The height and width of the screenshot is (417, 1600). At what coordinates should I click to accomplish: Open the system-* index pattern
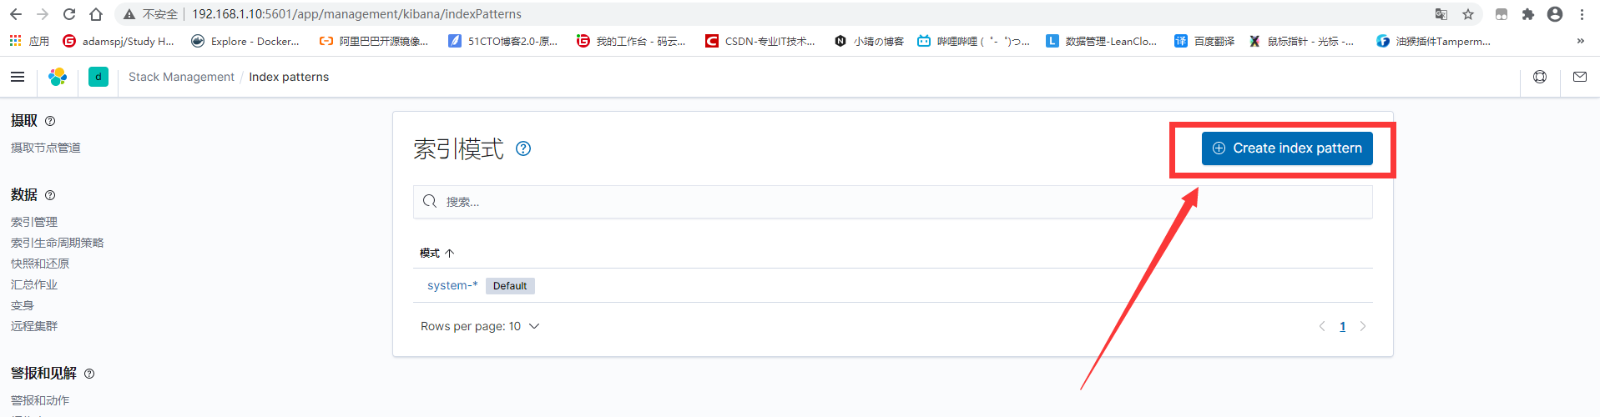coord(452,285)
